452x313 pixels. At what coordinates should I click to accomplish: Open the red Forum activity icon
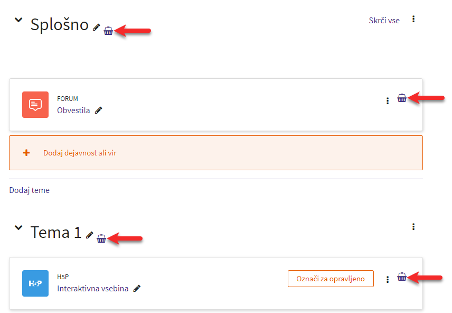pyautogui.click(x=35, y=105)
